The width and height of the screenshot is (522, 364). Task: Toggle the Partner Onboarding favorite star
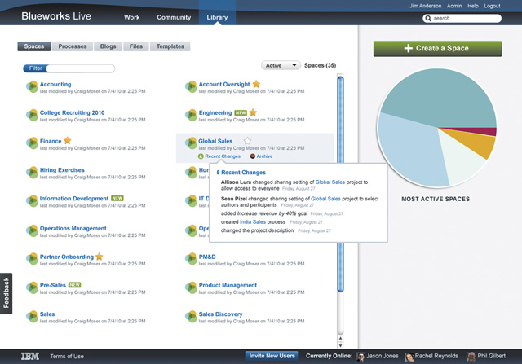pyautogui.click(x=100, y=257)
